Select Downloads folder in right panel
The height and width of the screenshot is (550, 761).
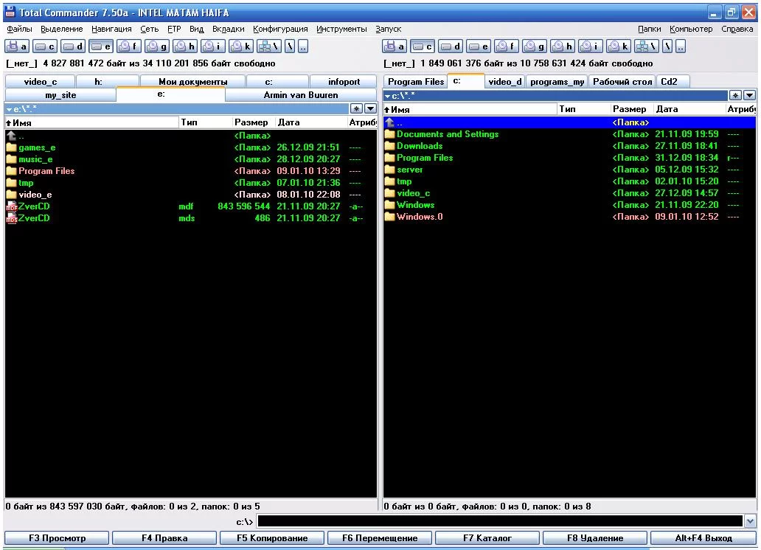pos(569,146)
